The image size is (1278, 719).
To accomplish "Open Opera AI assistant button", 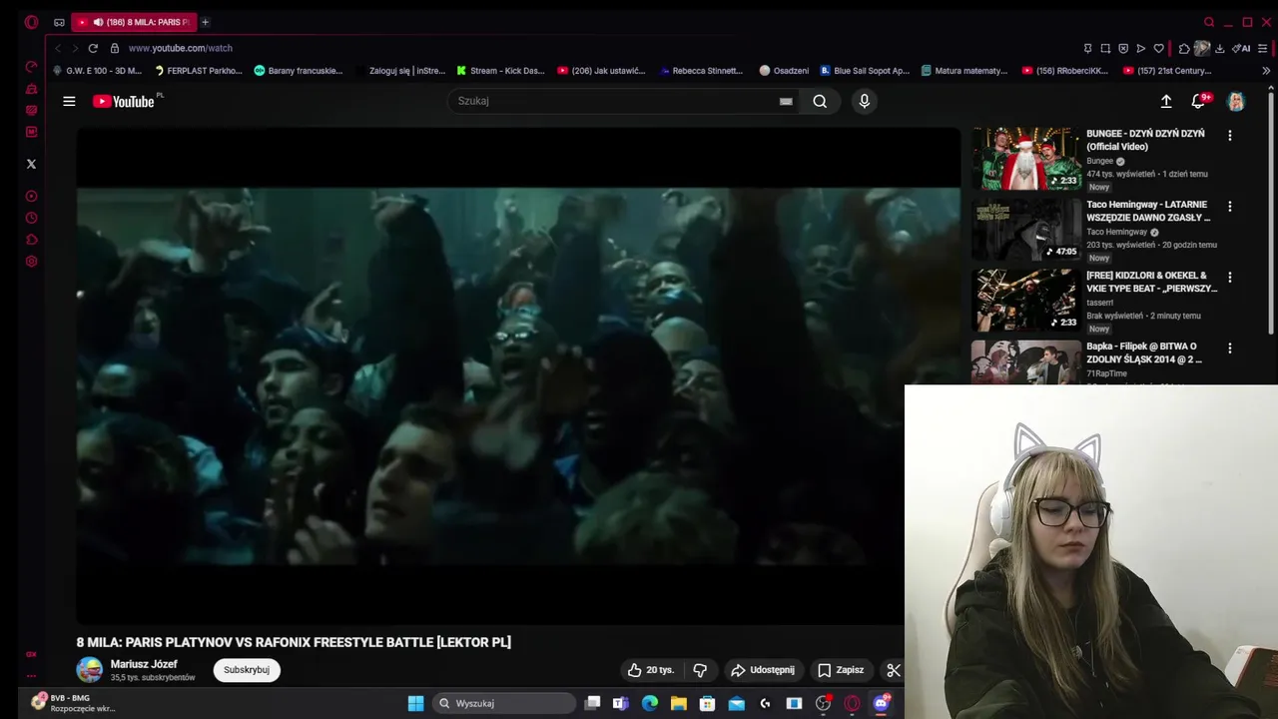I will point(1241,48).
